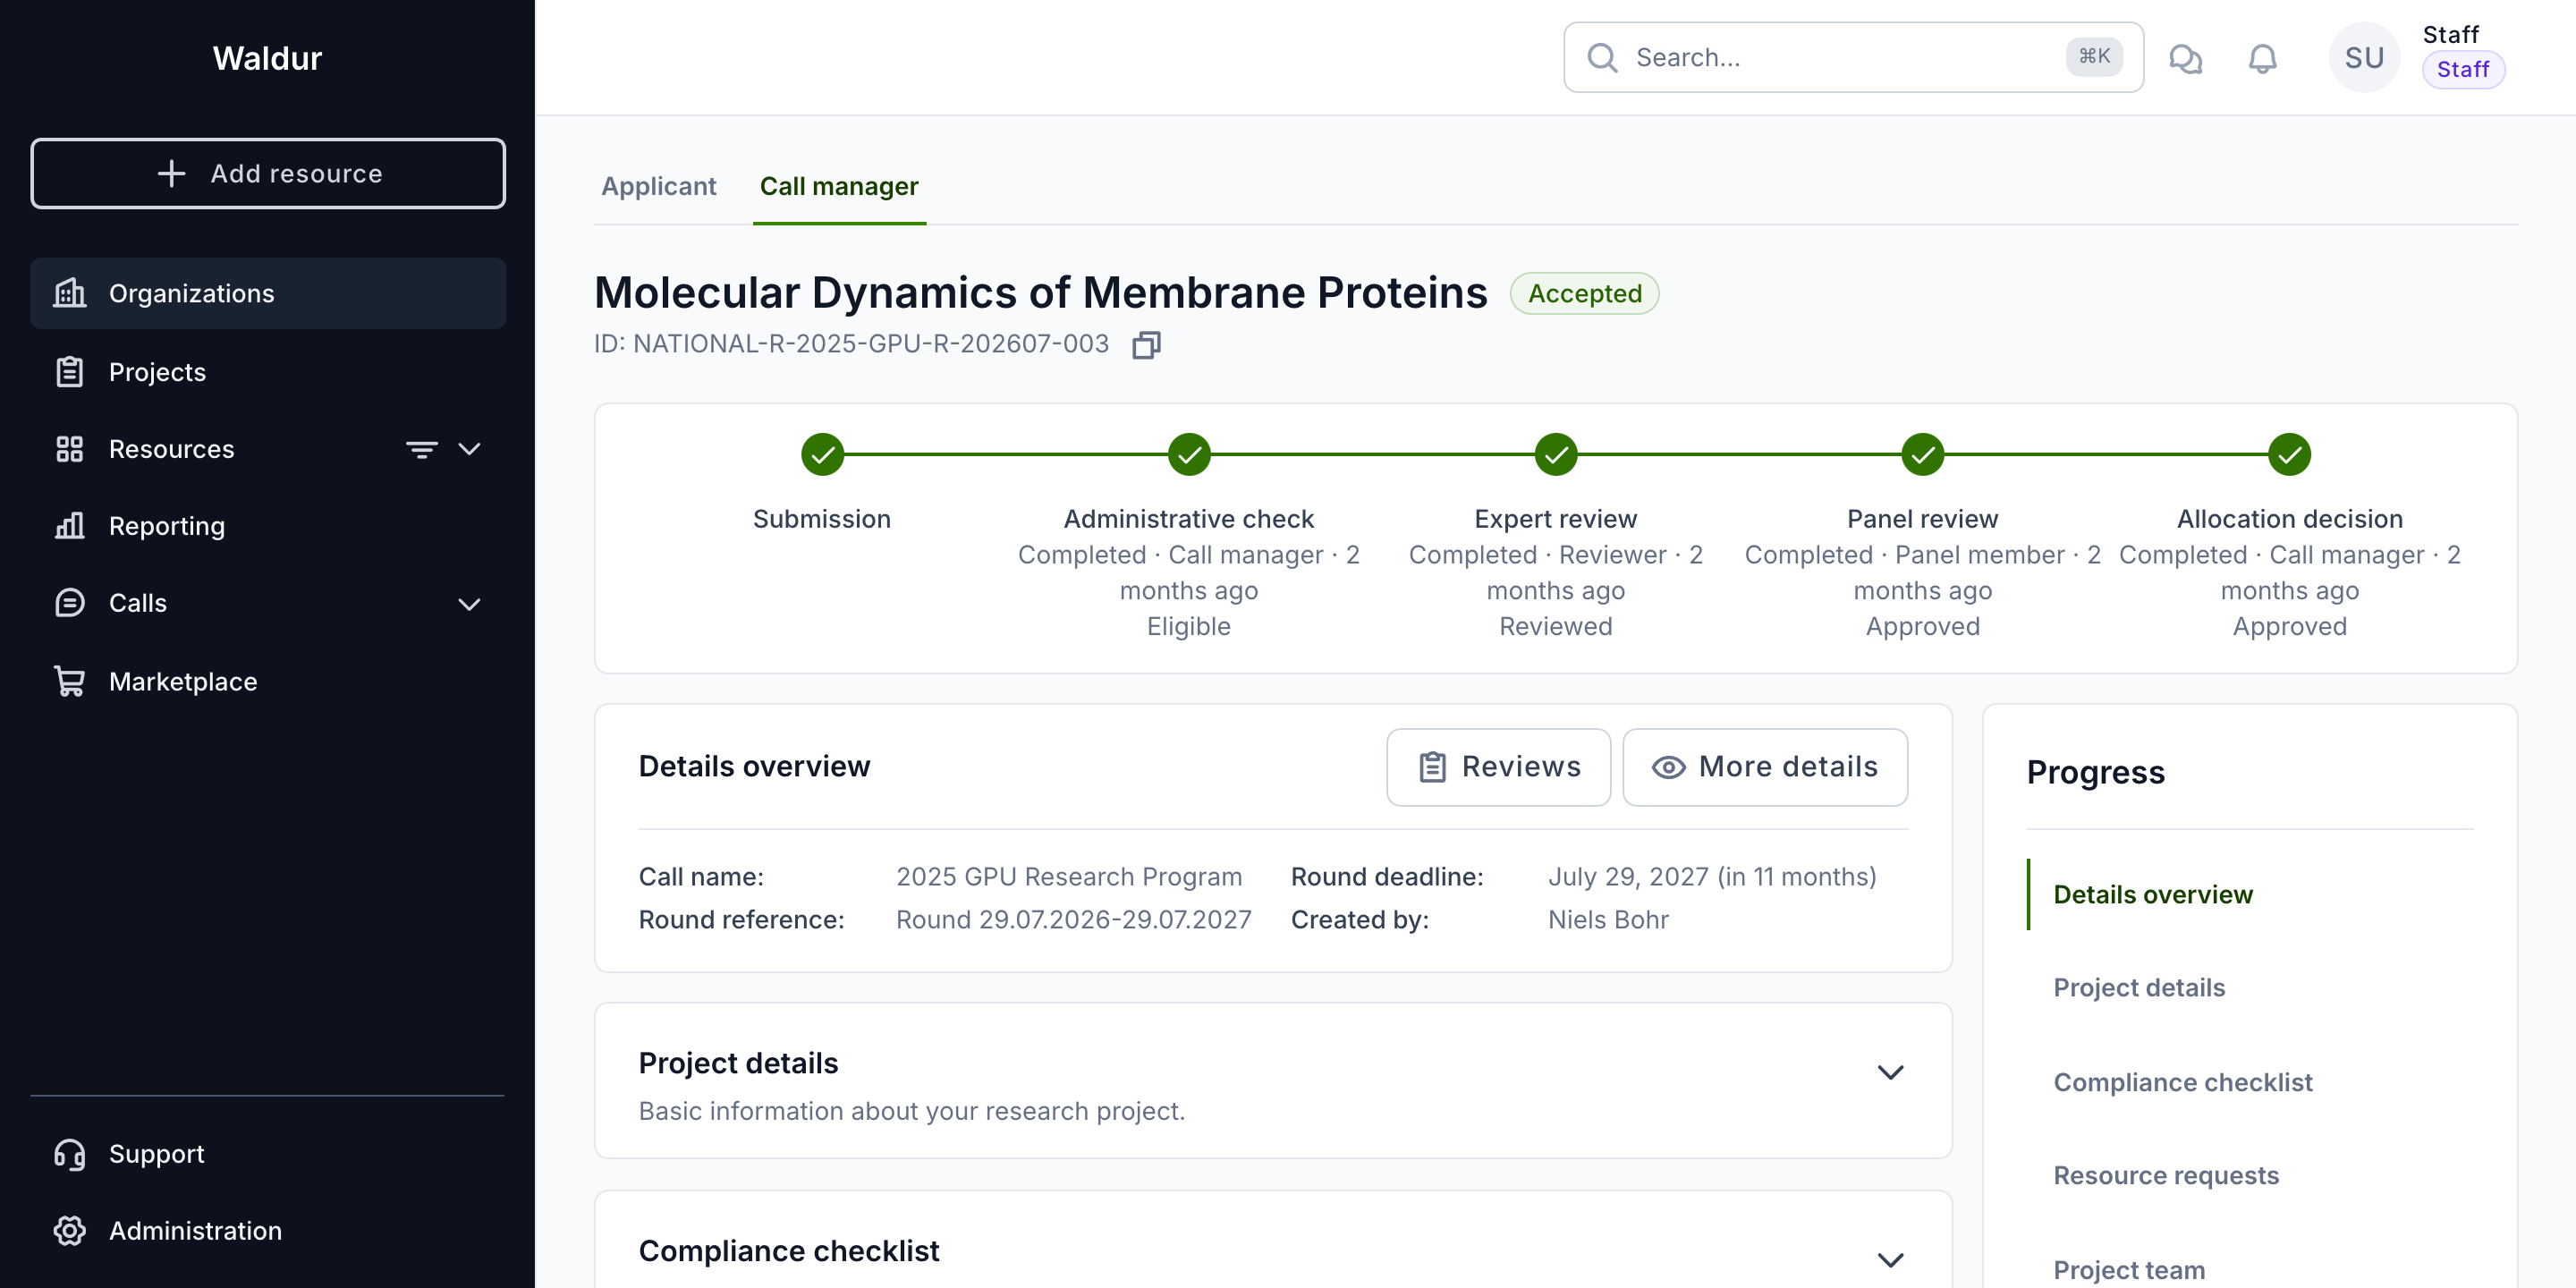This screenshot has height=1288, width=2576.
Task: Focus the Search input field
Action: [1853, 58]
